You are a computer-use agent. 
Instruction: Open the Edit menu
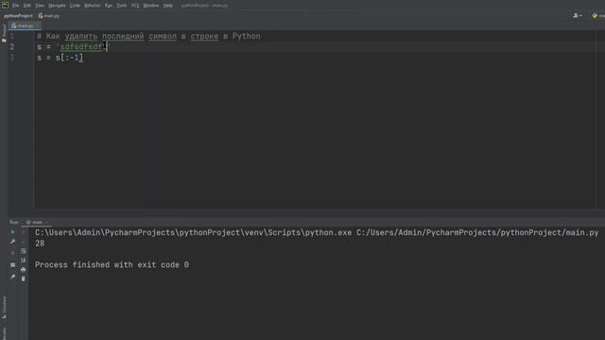coord(27,6)
